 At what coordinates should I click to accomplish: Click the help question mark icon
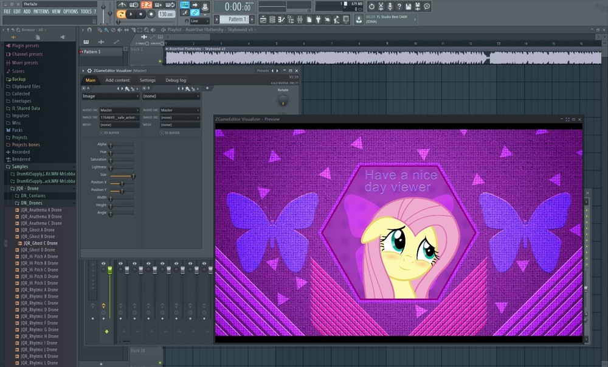click(x=399, y=7)
